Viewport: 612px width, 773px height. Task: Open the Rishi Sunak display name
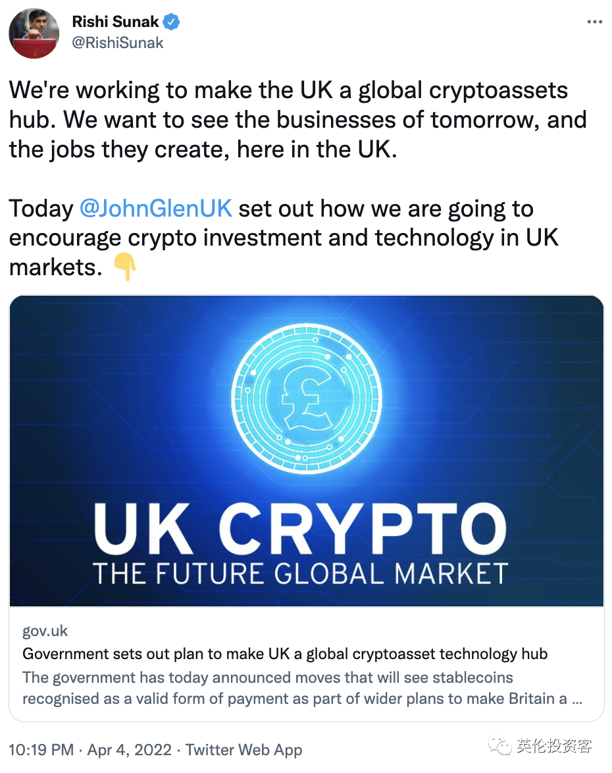click(116, 22)
